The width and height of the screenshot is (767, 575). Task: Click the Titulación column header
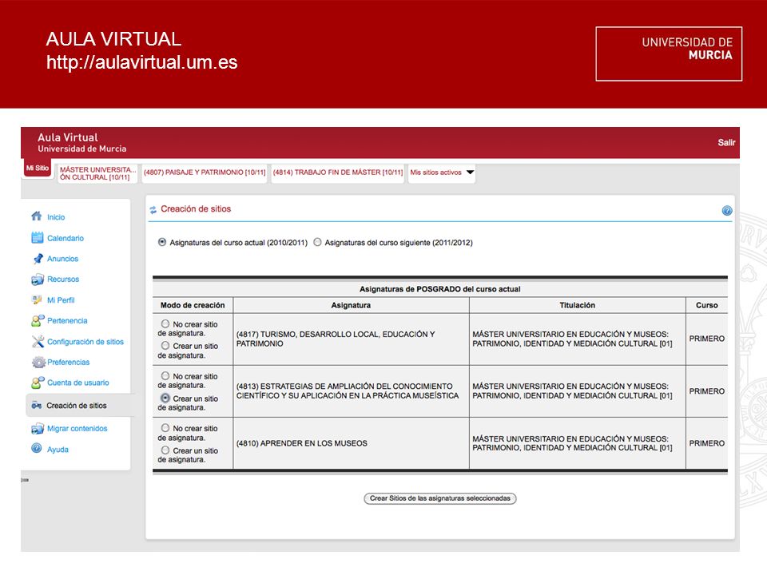(577, 305)
